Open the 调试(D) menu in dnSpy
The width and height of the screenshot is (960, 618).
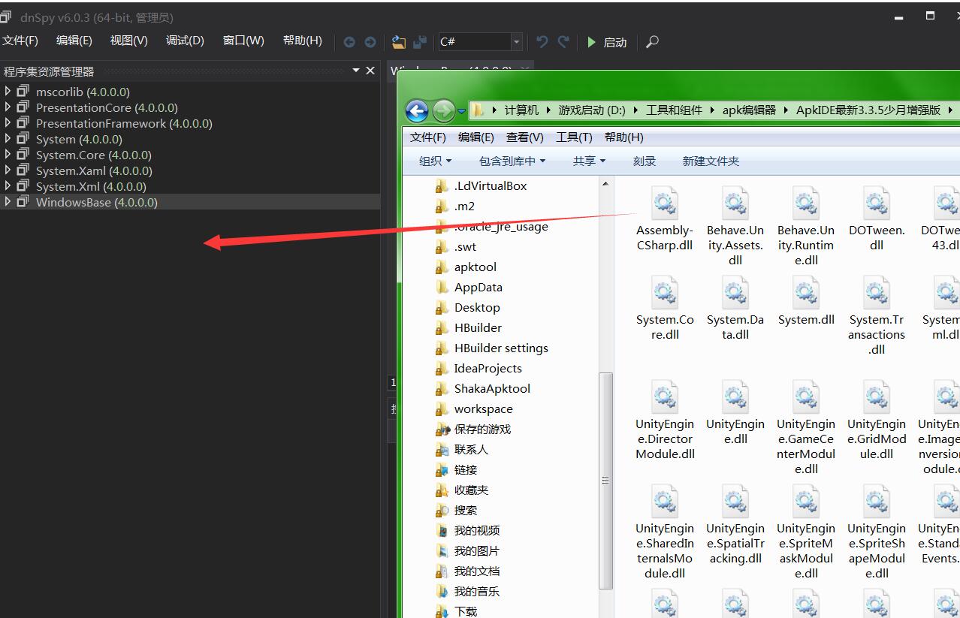point(185,41)
